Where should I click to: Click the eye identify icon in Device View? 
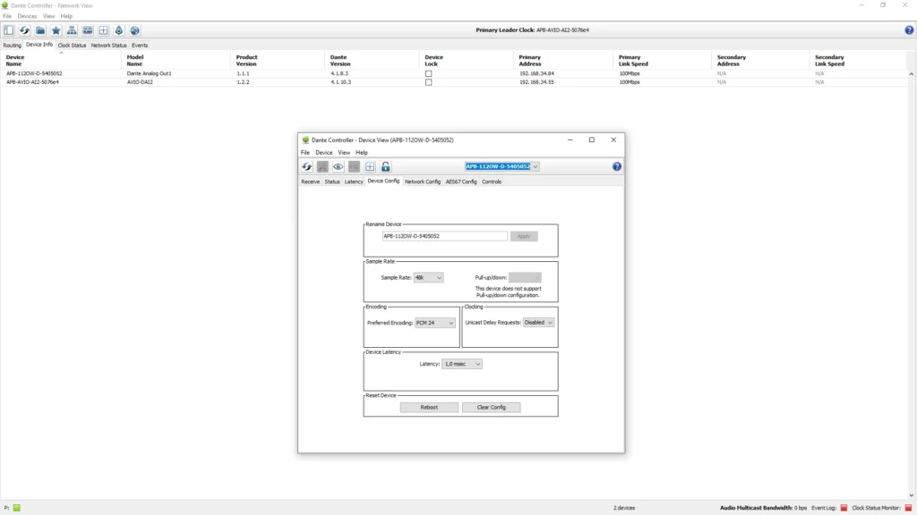click(338, 167)
